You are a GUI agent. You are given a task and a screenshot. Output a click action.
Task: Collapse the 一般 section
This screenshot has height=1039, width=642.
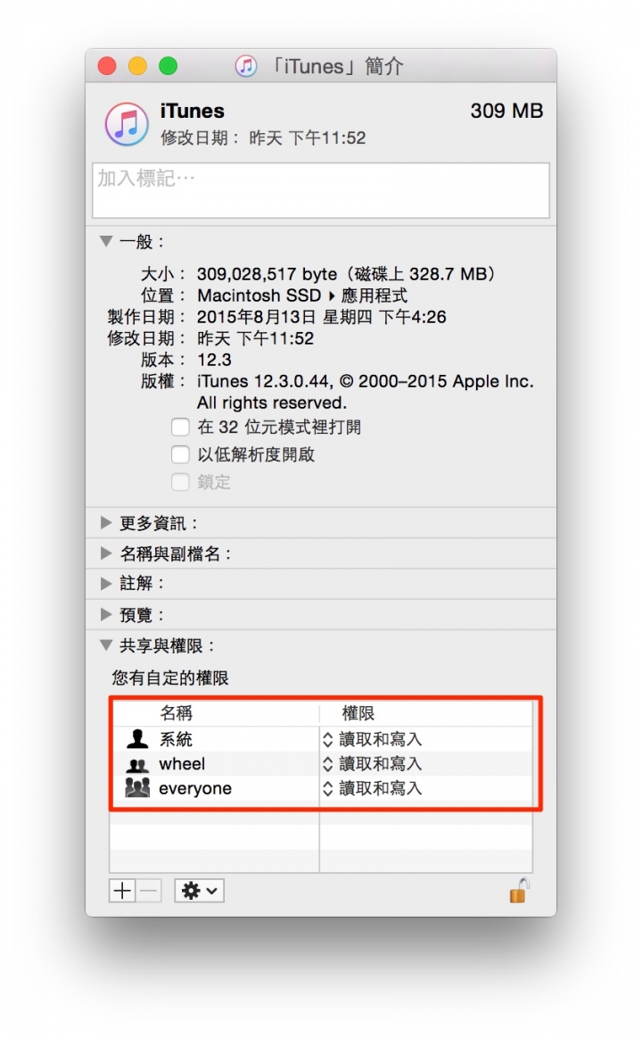(106, 241)
